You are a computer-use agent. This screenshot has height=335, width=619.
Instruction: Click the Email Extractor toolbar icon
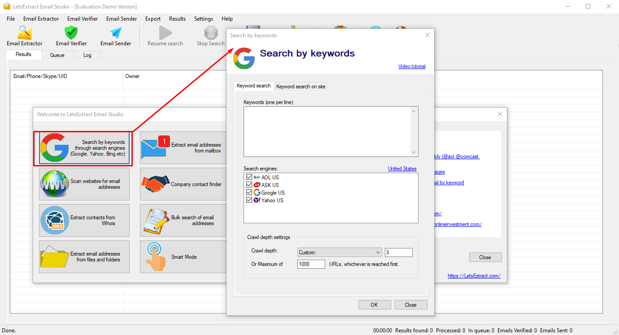coord(25,36)
